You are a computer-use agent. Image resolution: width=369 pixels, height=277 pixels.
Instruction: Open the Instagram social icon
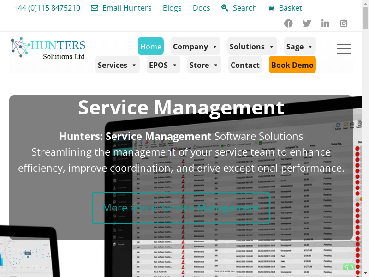click(x=344, y=24)
